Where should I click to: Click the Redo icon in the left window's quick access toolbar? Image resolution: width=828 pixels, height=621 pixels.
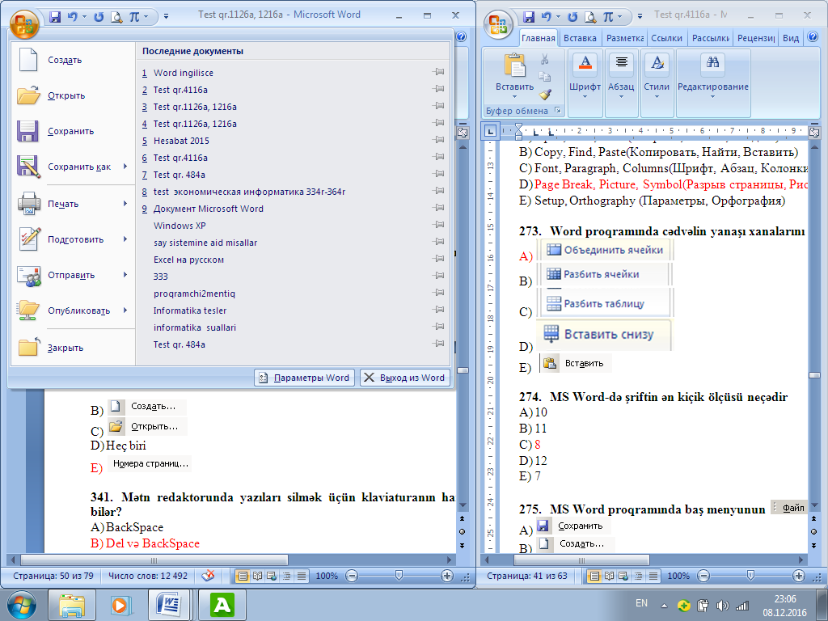coord(98,17)
